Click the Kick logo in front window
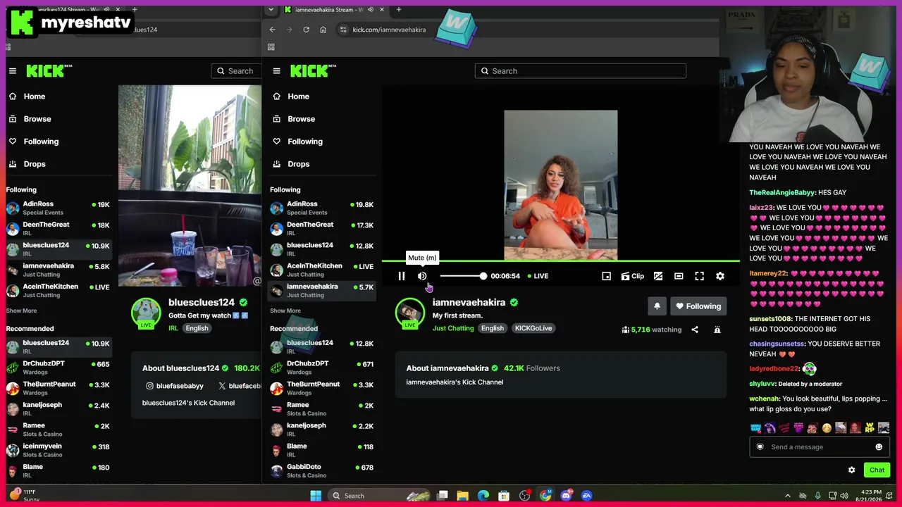 pyautogui.click(x=313, y=70)
